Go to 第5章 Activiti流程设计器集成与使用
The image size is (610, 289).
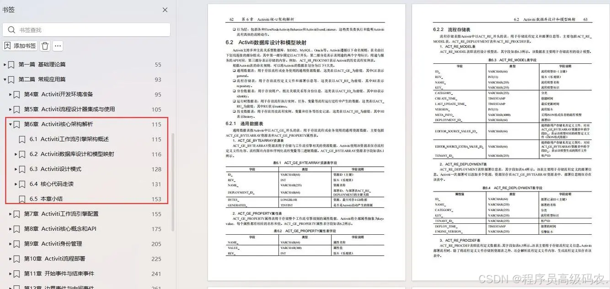(70, 109)
